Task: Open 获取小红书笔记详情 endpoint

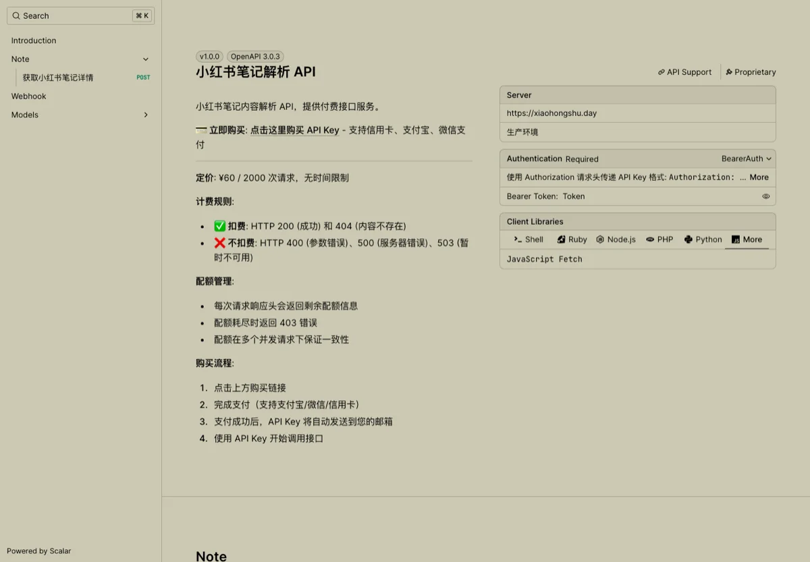Action: 58,78
